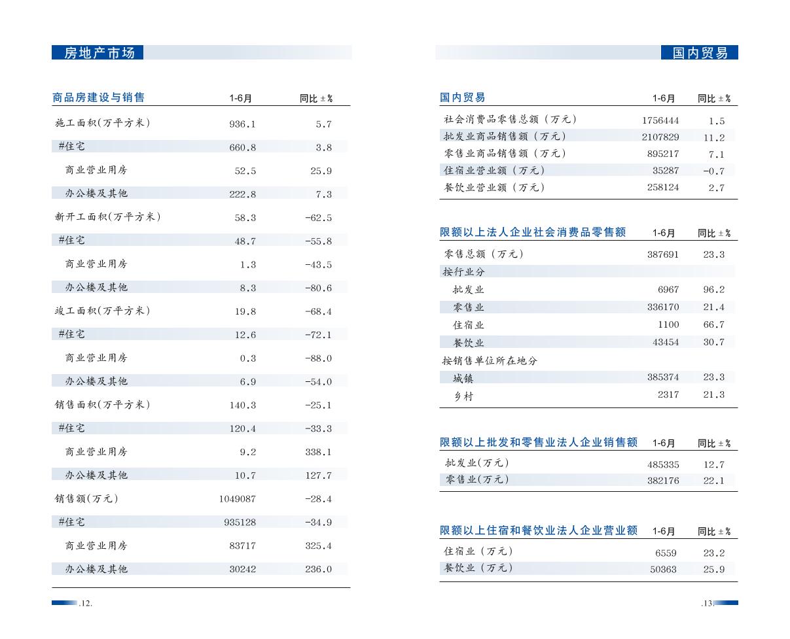Click the 国内贸易 blue banner at top right

(699, 53)
